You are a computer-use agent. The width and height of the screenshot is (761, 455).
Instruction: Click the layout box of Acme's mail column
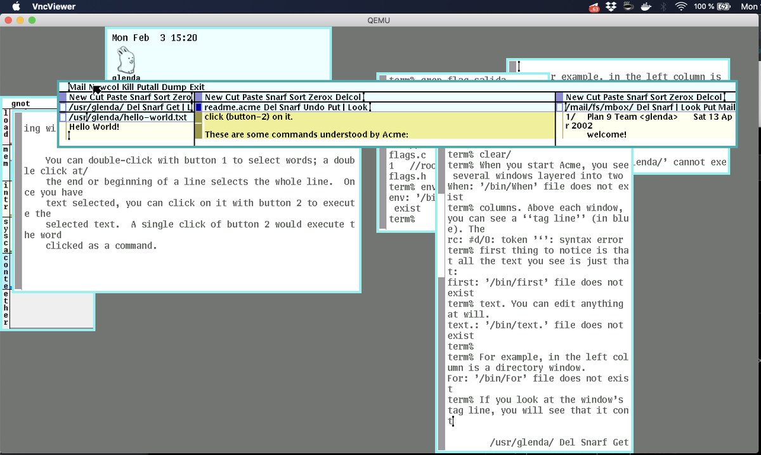coord(559,97)
